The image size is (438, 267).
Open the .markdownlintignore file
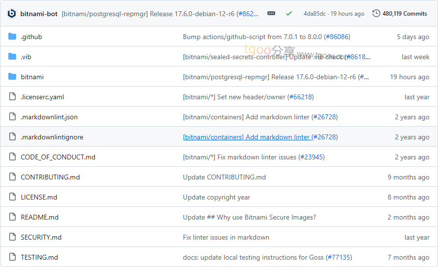[52, 137]
